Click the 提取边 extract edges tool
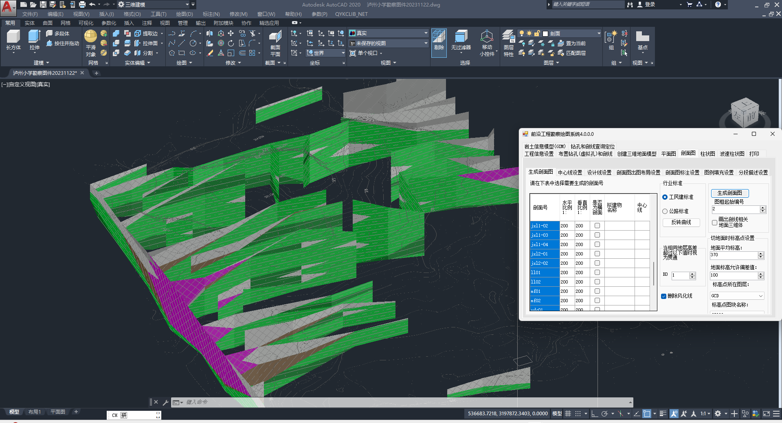Screen dimensions: 782x423 click(147, 33)
